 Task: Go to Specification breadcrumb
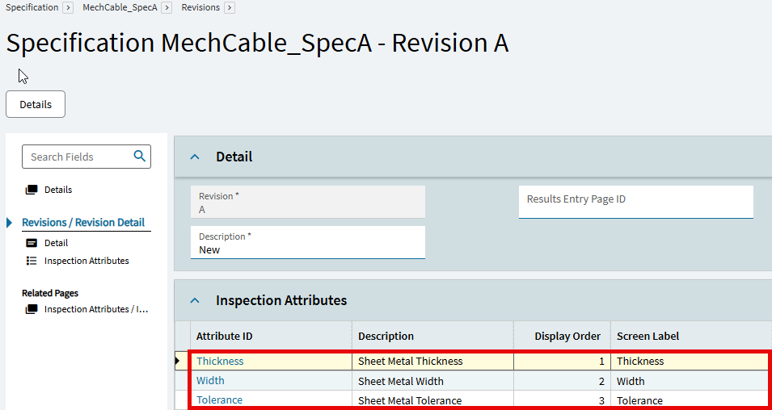(x=32, y=7)
